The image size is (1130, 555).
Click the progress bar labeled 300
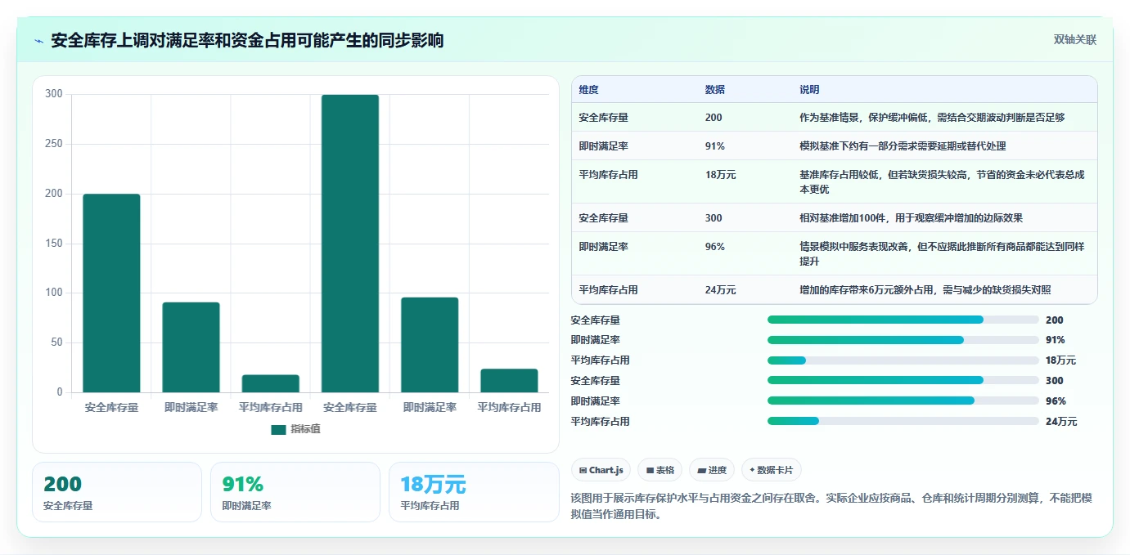click(x=903, y=381)
